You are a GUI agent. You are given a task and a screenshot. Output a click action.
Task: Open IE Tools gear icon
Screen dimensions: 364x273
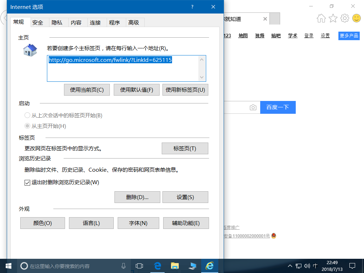click(345, 18)
